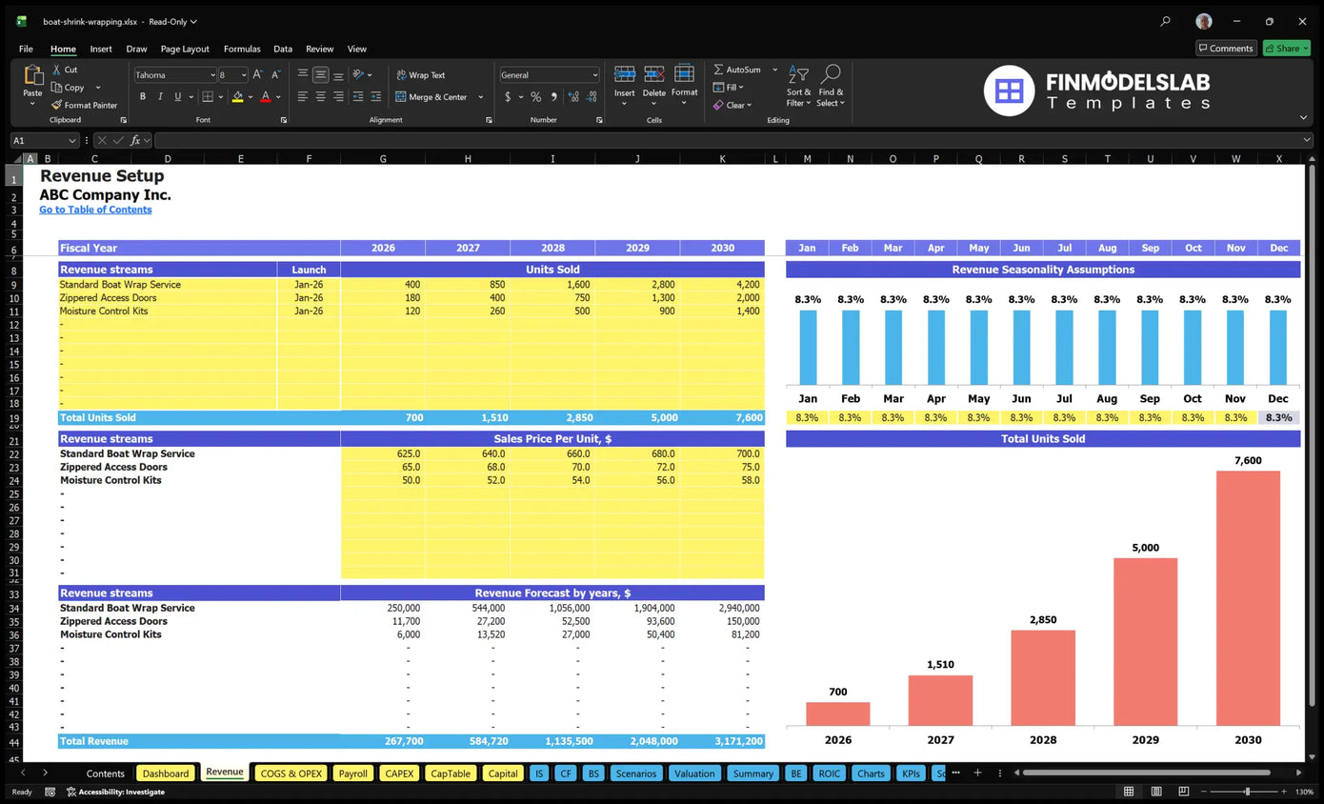
Task: Click the Top Align icon
Action: 303,74
